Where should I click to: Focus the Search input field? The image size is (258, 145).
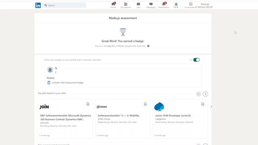(64, 5)
